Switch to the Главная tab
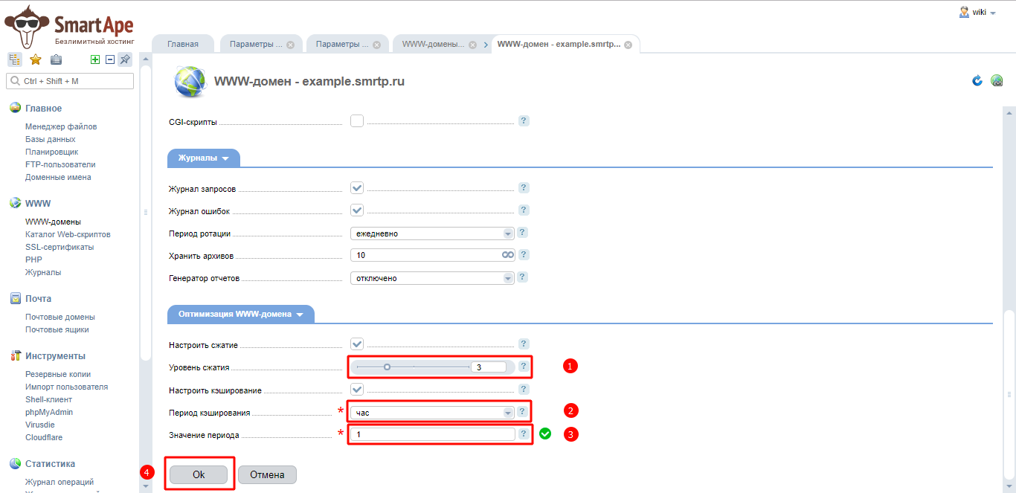This screenshot has height=493, width=1016. tap(183, 44)
